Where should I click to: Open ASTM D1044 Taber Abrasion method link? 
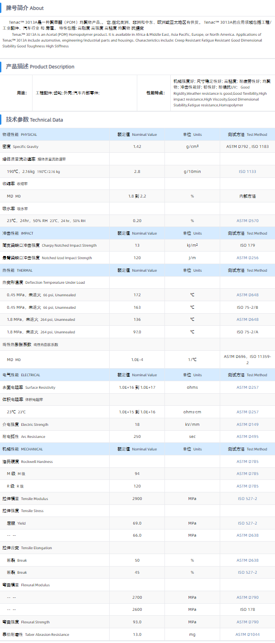coord(247,635)
